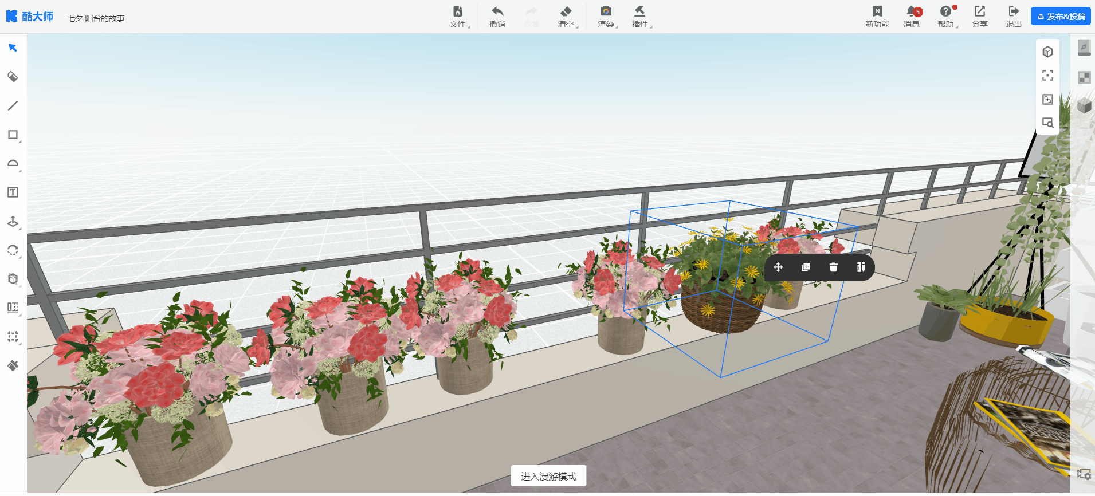Viewport: 1095px width, 496px height.
Task: Select the arrow selection tool
Action: 13,48
